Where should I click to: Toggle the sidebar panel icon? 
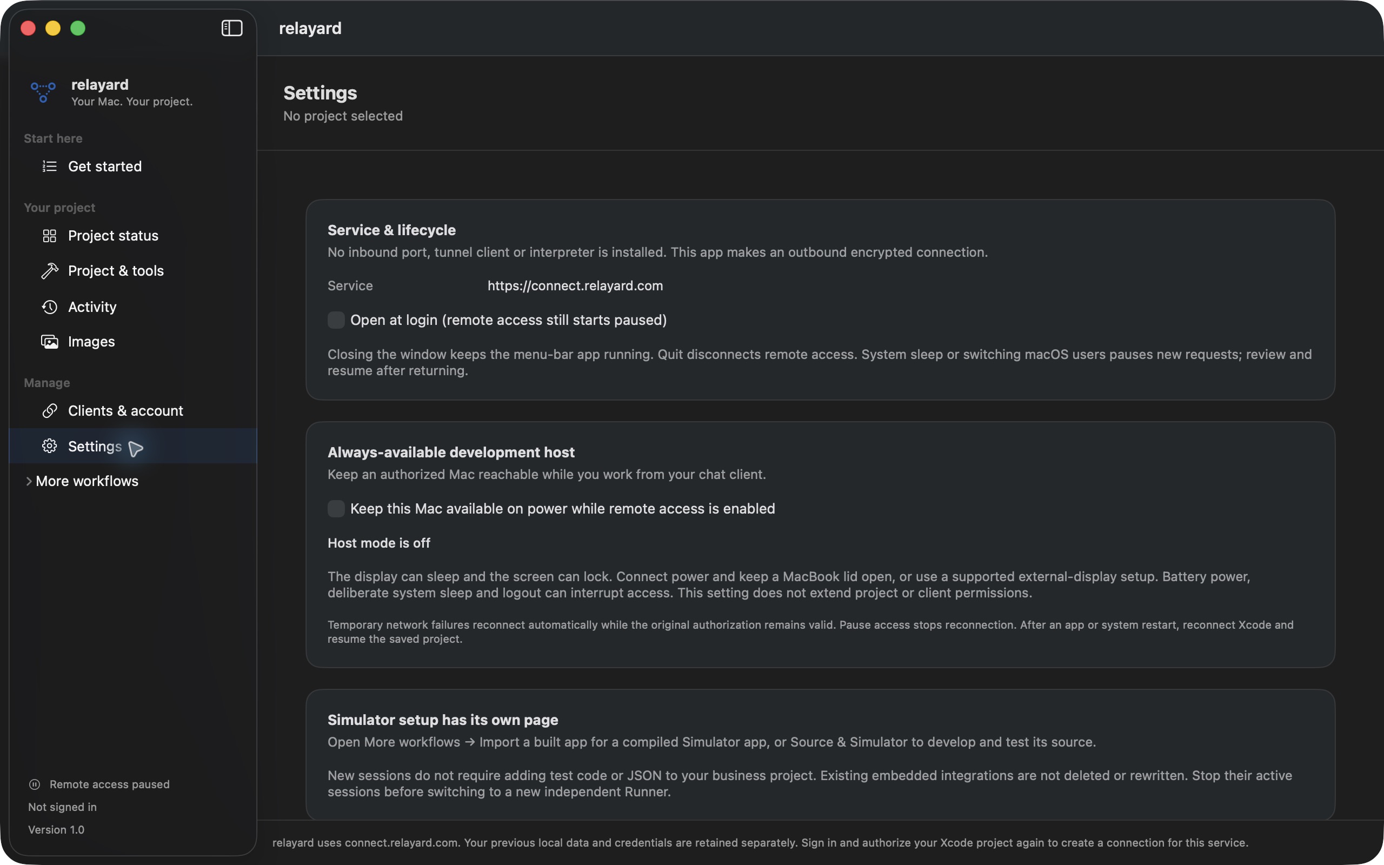pos(231,28)
